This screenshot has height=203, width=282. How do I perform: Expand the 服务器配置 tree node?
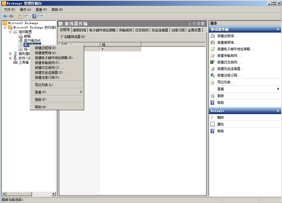(10, 54)
